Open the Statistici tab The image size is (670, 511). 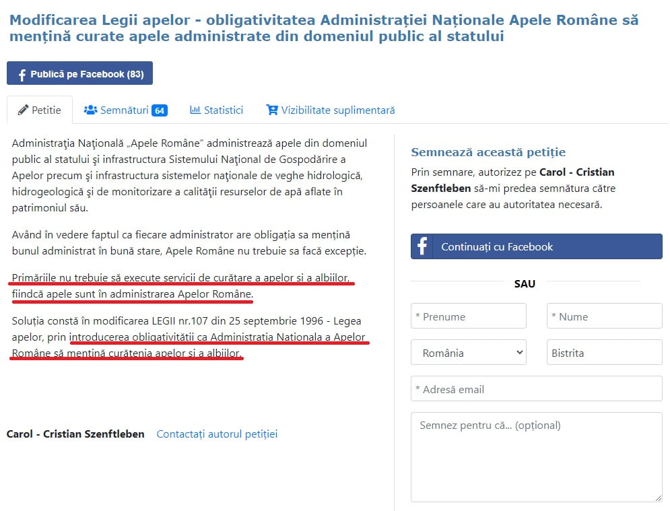217,110
